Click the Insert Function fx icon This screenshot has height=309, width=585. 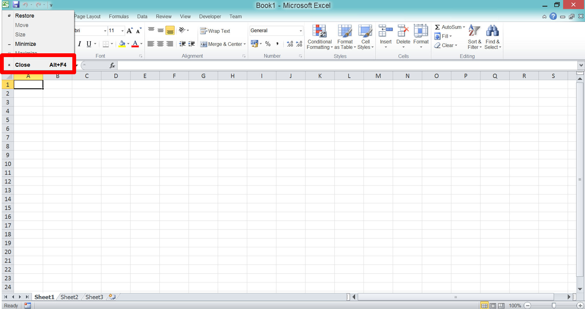112,66
